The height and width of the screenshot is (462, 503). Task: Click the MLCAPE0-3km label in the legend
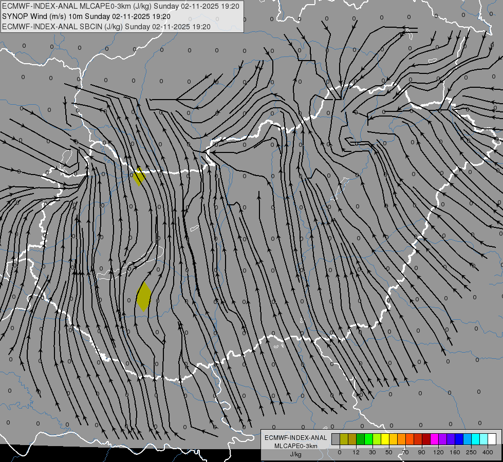296,446
